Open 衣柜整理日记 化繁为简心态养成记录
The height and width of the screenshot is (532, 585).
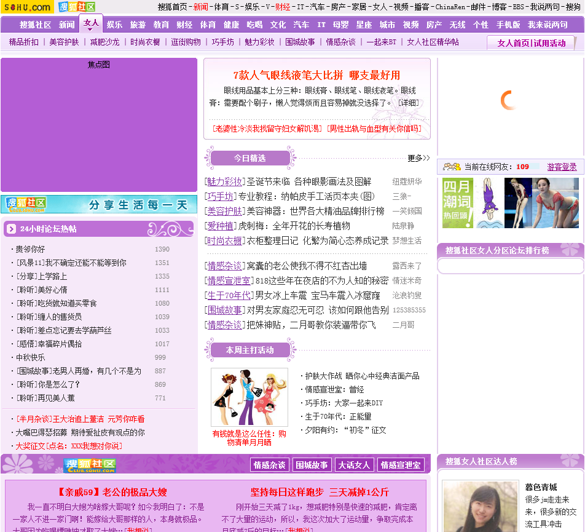click(x=318, y=241)
